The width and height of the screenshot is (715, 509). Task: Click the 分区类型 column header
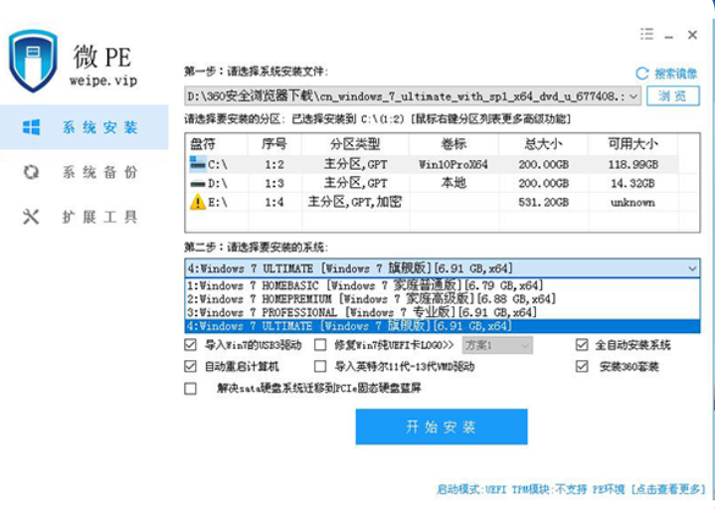(355, 144)
